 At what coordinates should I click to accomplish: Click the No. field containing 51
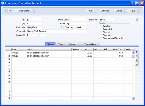pyautogui.click(x=34, y=20)
